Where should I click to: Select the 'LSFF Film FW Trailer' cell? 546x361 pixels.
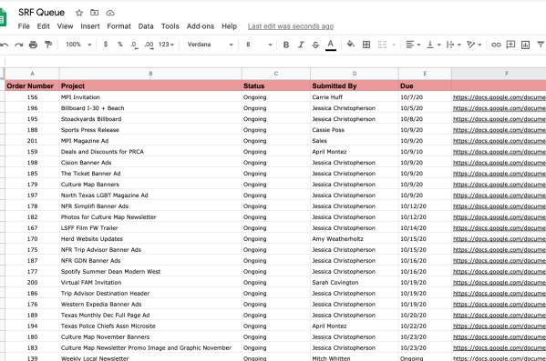click(x=150, y=228)
